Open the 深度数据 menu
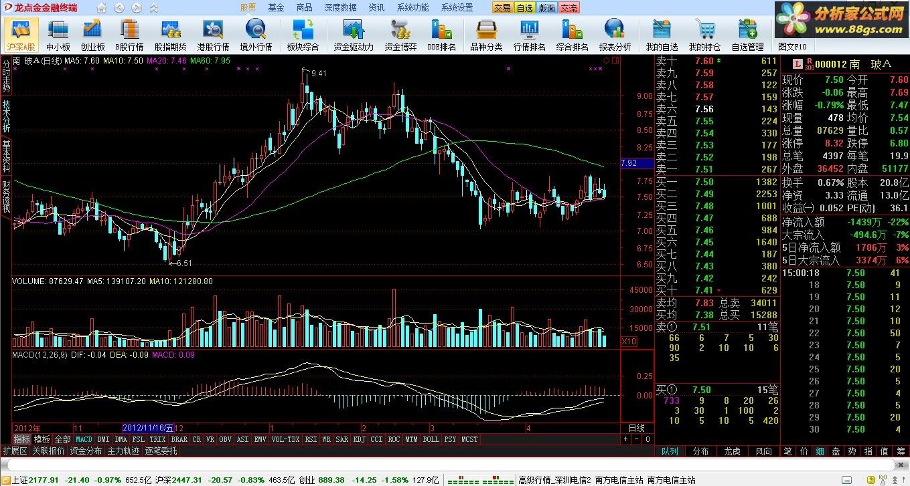The width and height of the screenshot is (910, 486). [x=340, y=8]
